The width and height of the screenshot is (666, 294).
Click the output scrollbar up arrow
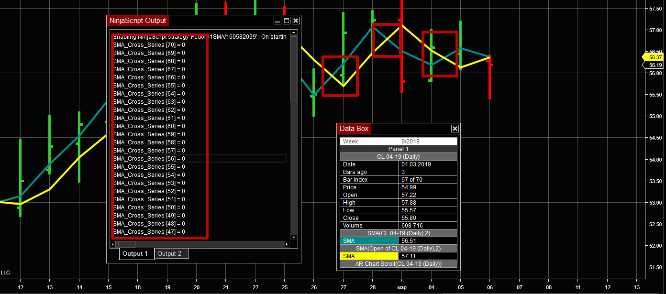coord(294,32)
